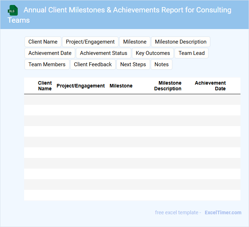Select the Team Lead tag

click(x=192, y=53)
